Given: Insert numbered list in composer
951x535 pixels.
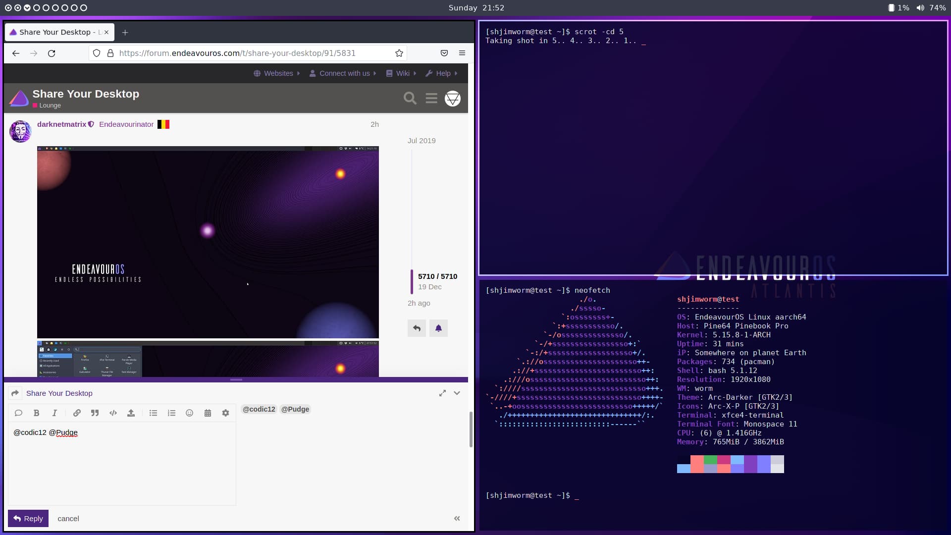Looking at the screenshot, I should tap(171, 413).
